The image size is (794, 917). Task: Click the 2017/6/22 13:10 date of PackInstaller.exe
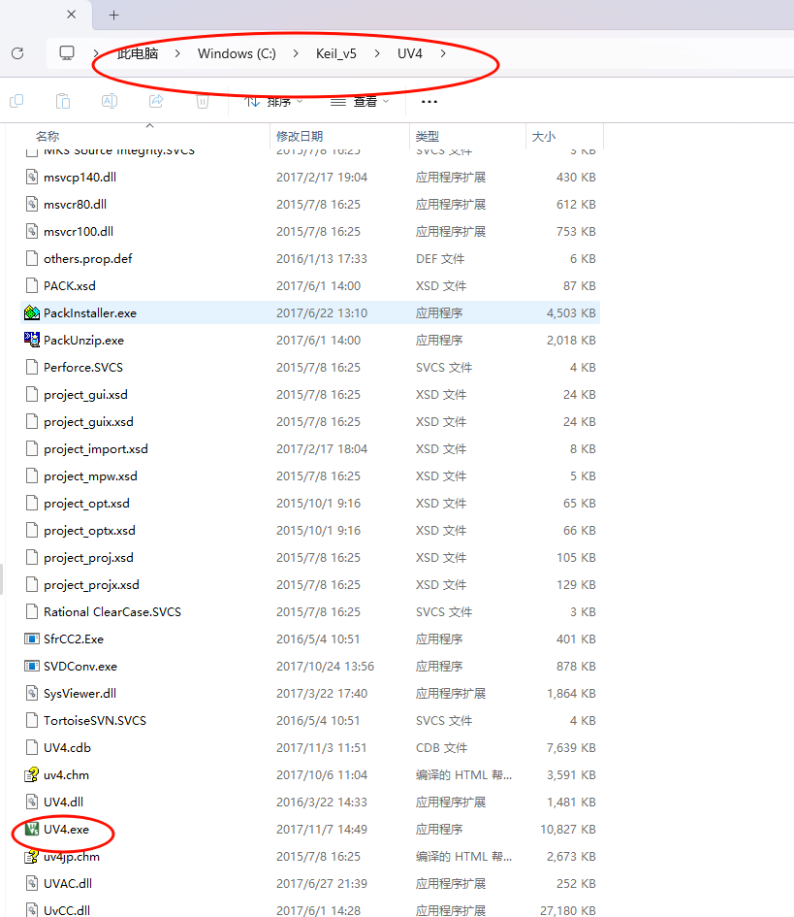[322, 312]
